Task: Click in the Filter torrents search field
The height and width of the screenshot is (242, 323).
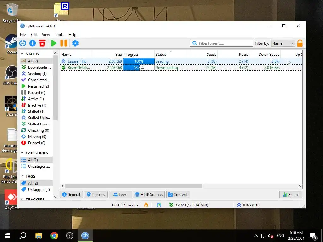Action: click(x=221, y=43)
